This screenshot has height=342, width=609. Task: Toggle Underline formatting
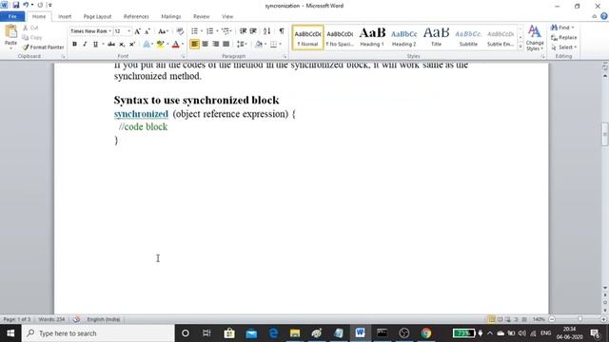[x=95, y=45]
